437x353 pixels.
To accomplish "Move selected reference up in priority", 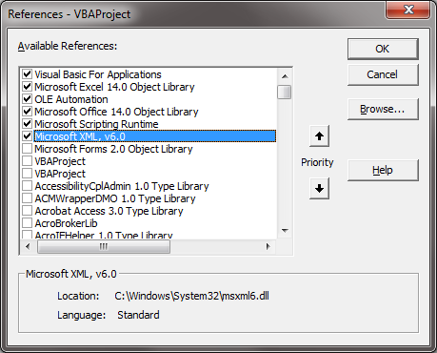I will [x=319, y=136].
